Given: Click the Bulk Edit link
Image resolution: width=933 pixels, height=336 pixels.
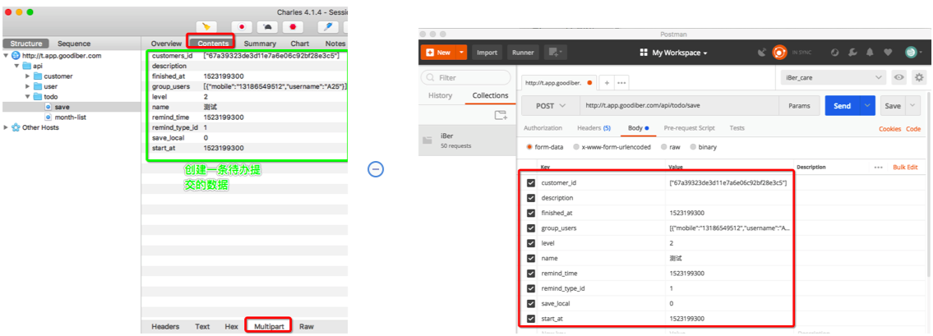Looking at the screenshot, I should pos(906,168).
